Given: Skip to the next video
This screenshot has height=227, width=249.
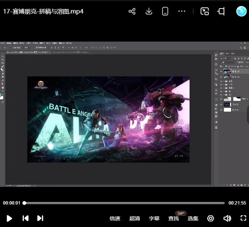Looking at the screenshot, I should pos(40,218).
